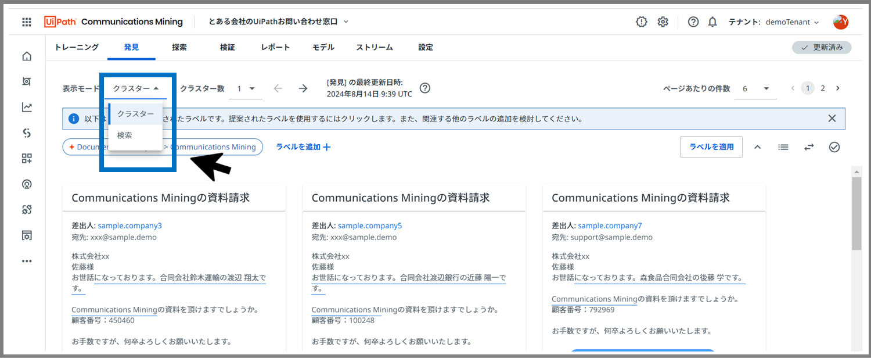Image resolution: width=871 pixels, height=358 pixels.
Task: Show more sidebar items via ellipsis
Action: click(27, 261)
